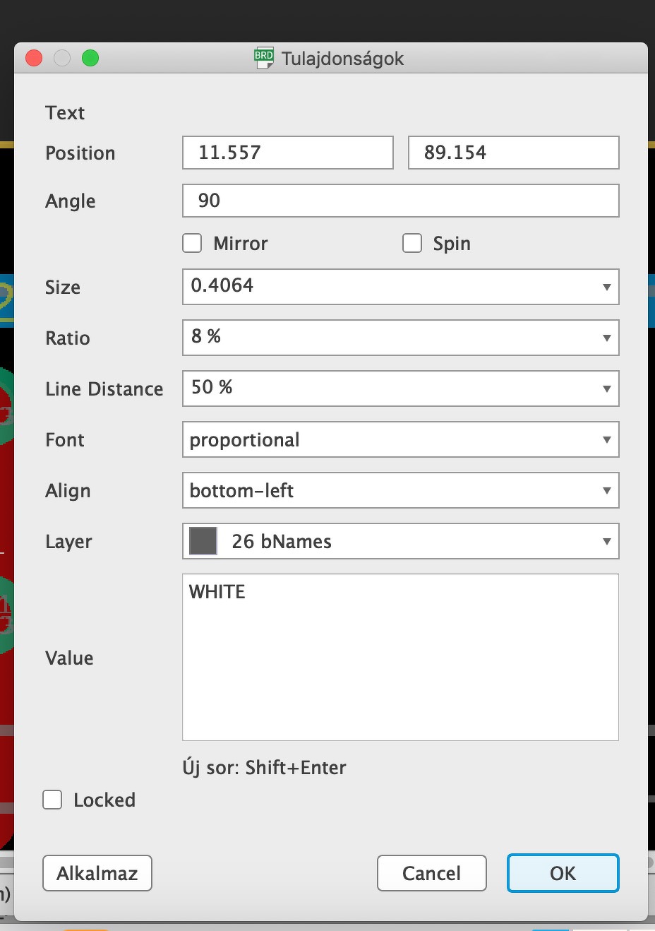Close the Tulajdonságok dialog with red button
This screenshot has height=931, width=655.
(34, 58)
